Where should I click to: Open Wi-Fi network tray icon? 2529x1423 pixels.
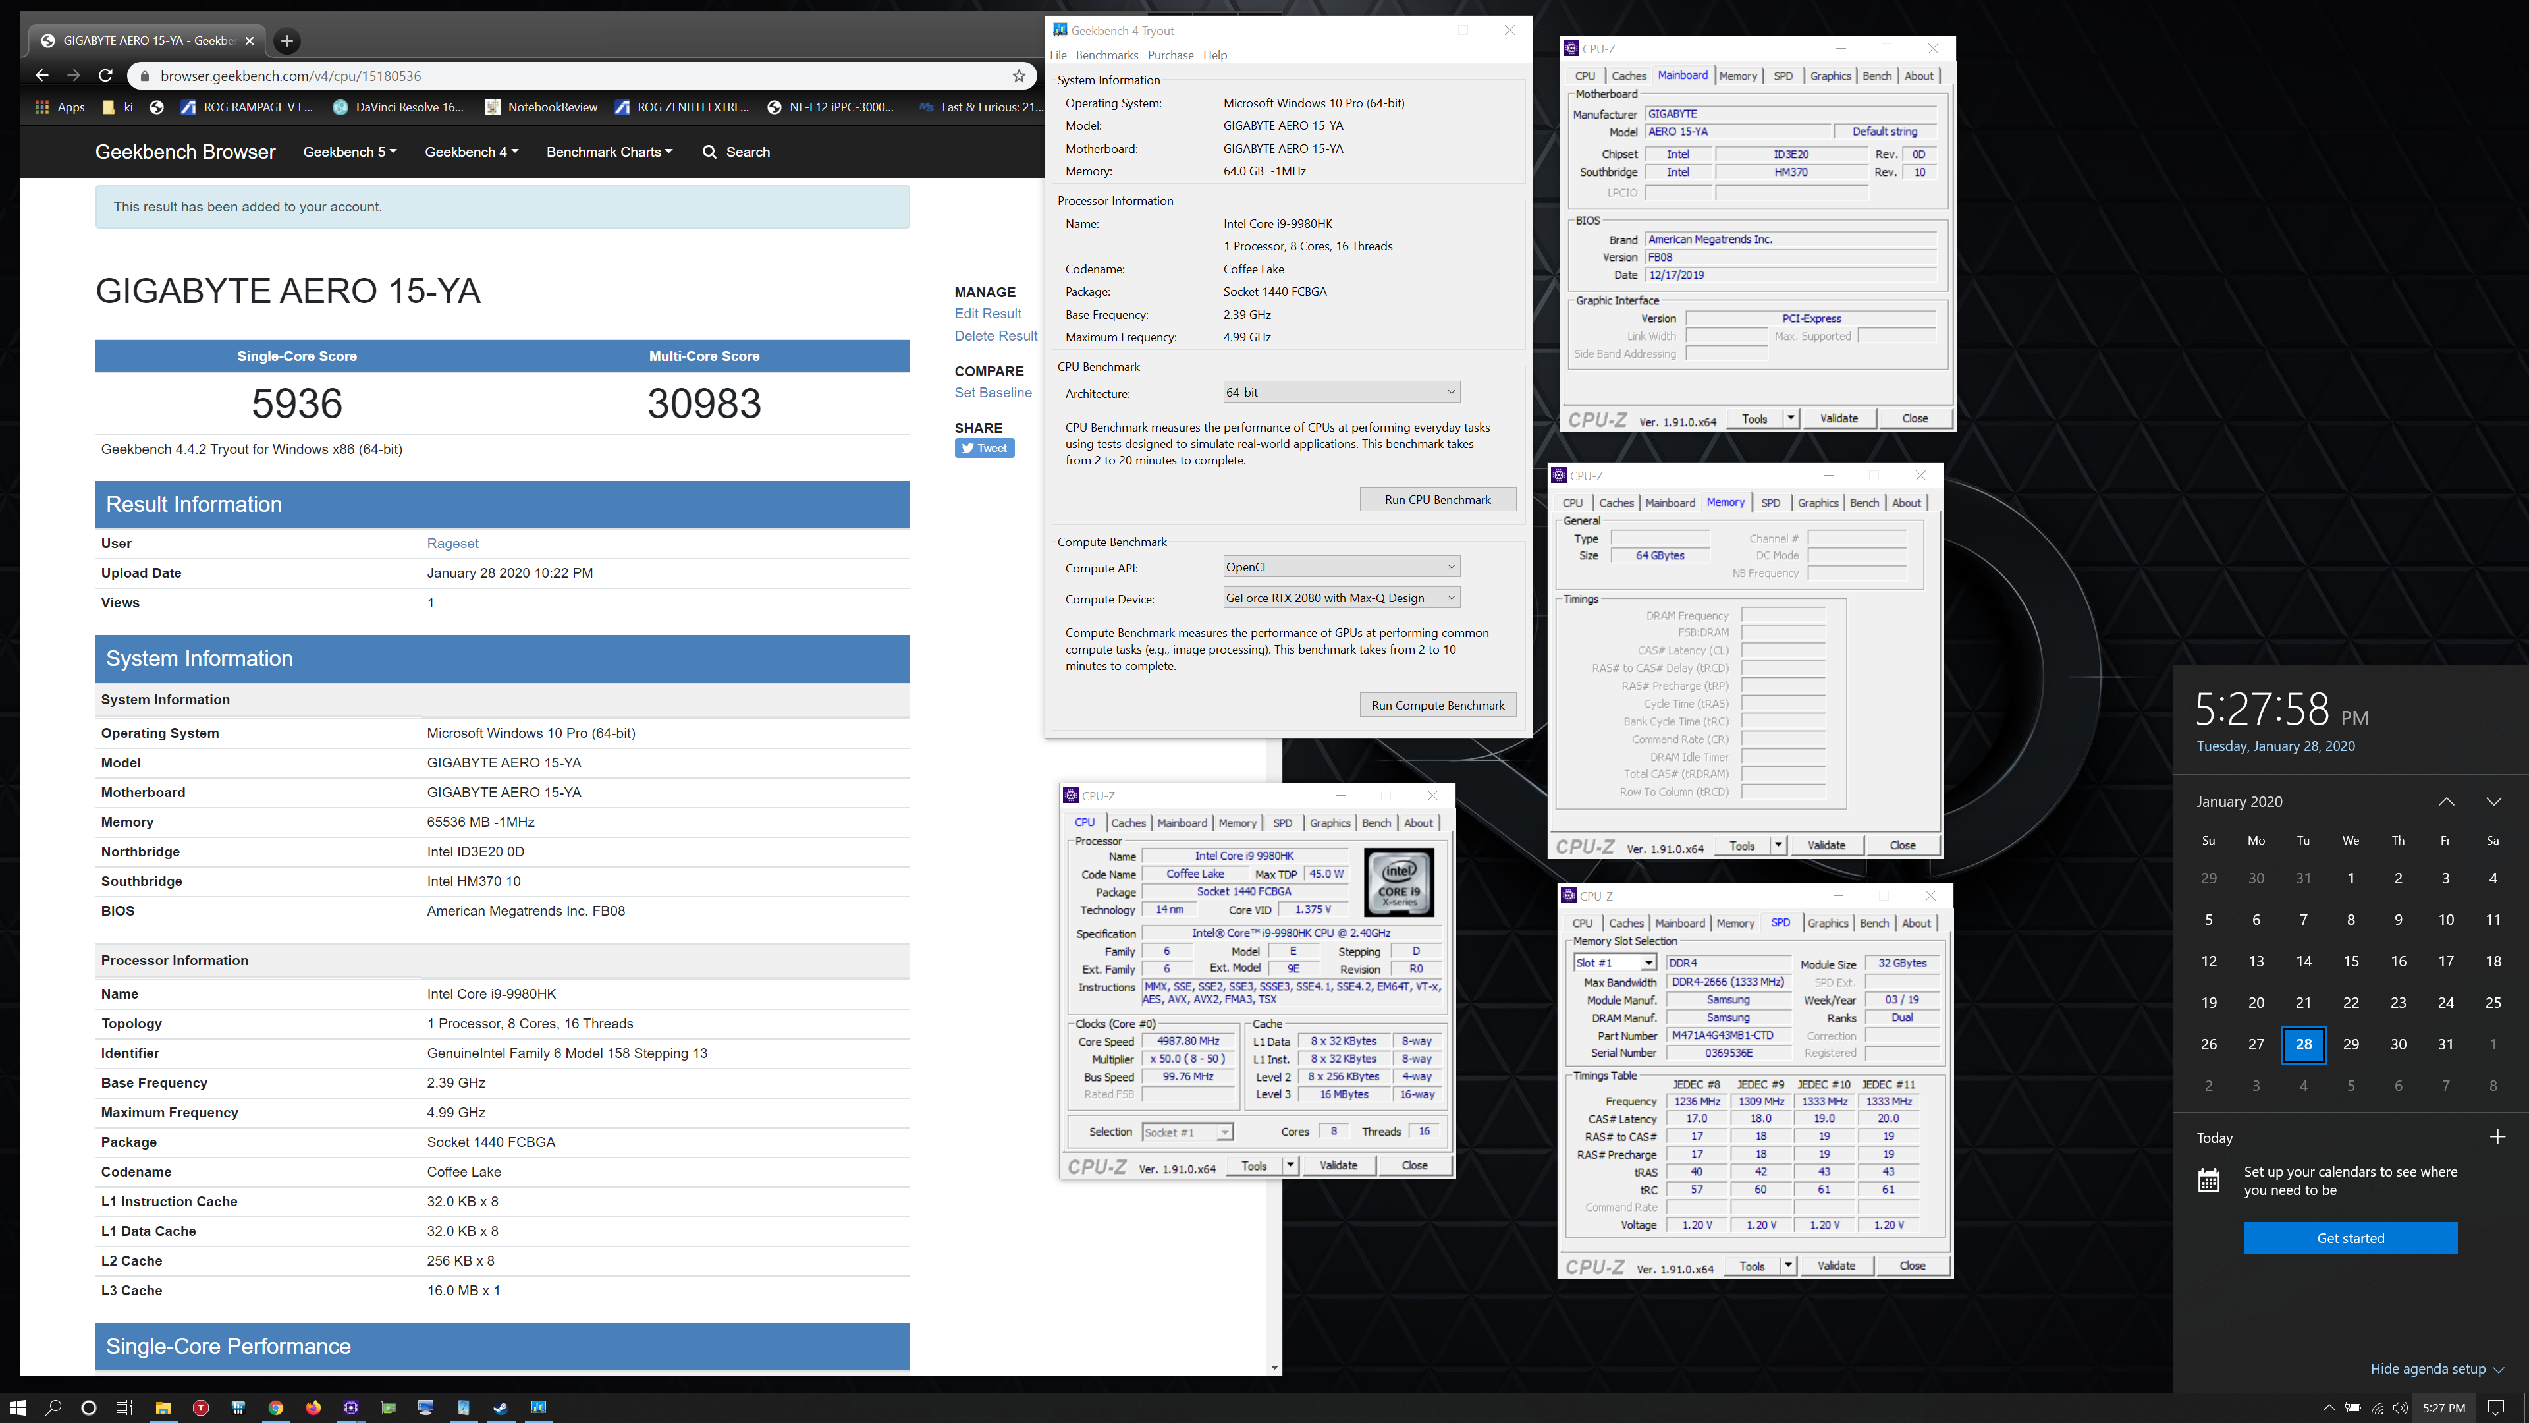pos(2377,1407)
